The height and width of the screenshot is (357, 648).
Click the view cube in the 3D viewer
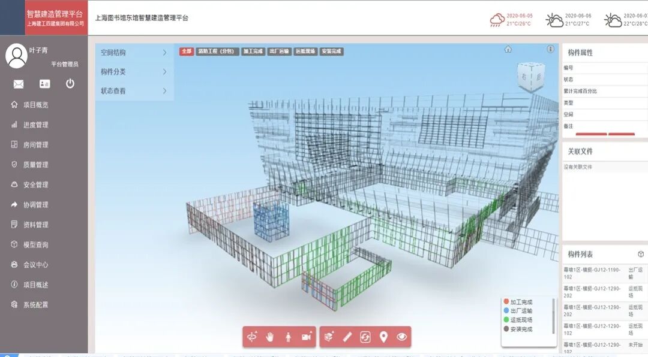tap(531, 77)
